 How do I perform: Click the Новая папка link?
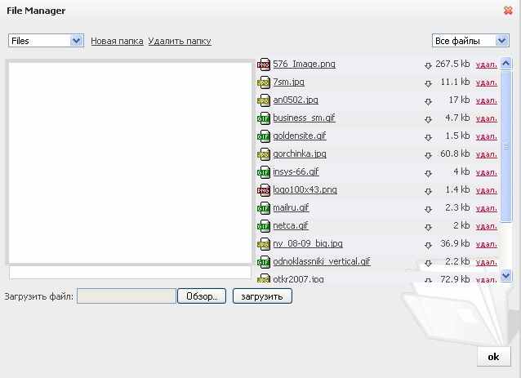click(117, 41)
